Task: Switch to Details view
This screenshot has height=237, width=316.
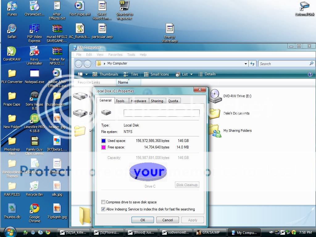Action: point(207,74)
